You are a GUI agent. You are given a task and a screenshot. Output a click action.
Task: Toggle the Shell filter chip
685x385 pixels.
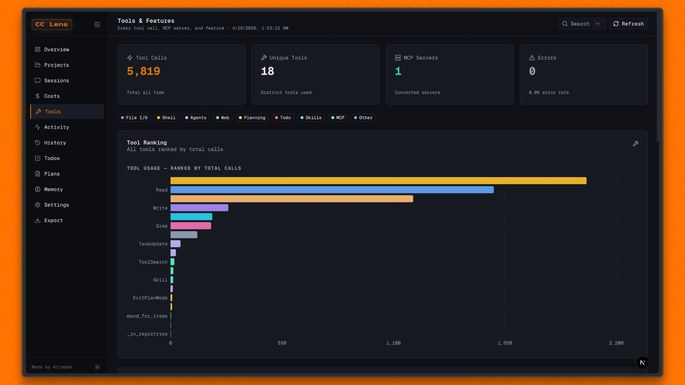[x=166, y=118]
